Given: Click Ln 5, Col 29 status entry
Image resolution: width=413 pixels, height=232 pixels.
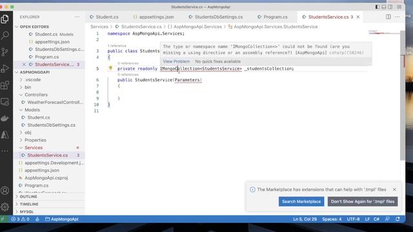Looking at the screenshot, I should [305, 219].
